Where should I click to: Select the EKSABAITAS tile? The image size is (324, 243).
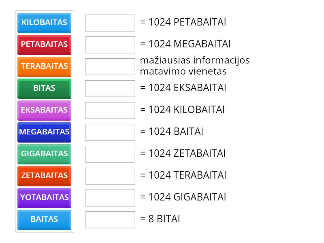[x=44, y=110]
